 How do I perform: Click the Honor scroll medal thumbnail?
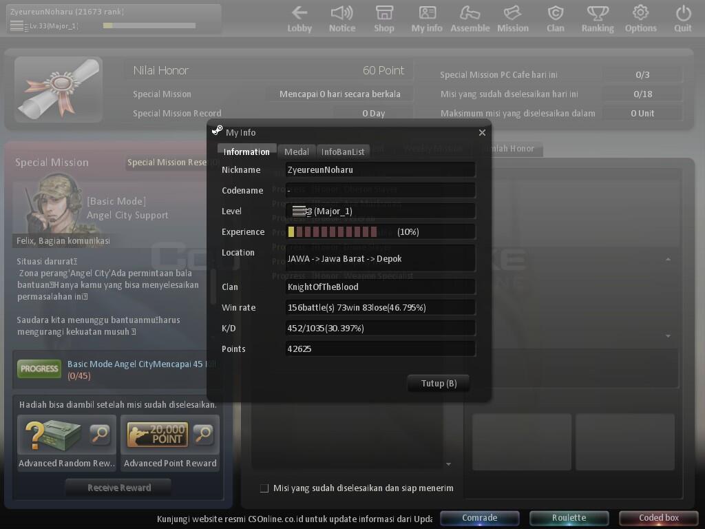pos(59,90)
